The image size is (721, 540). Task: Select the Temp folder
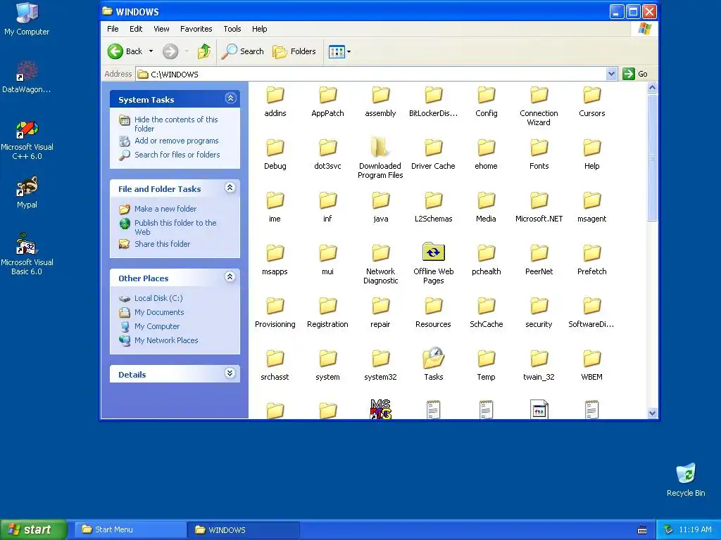pos(486,366)
